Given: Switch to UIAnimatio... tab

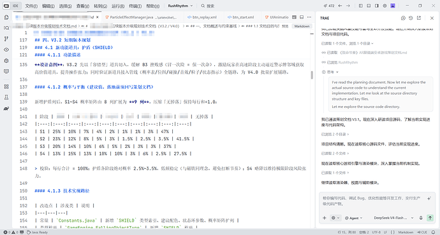Looking at the screenshot, I should pyautogui.click(x=277, y=17).
